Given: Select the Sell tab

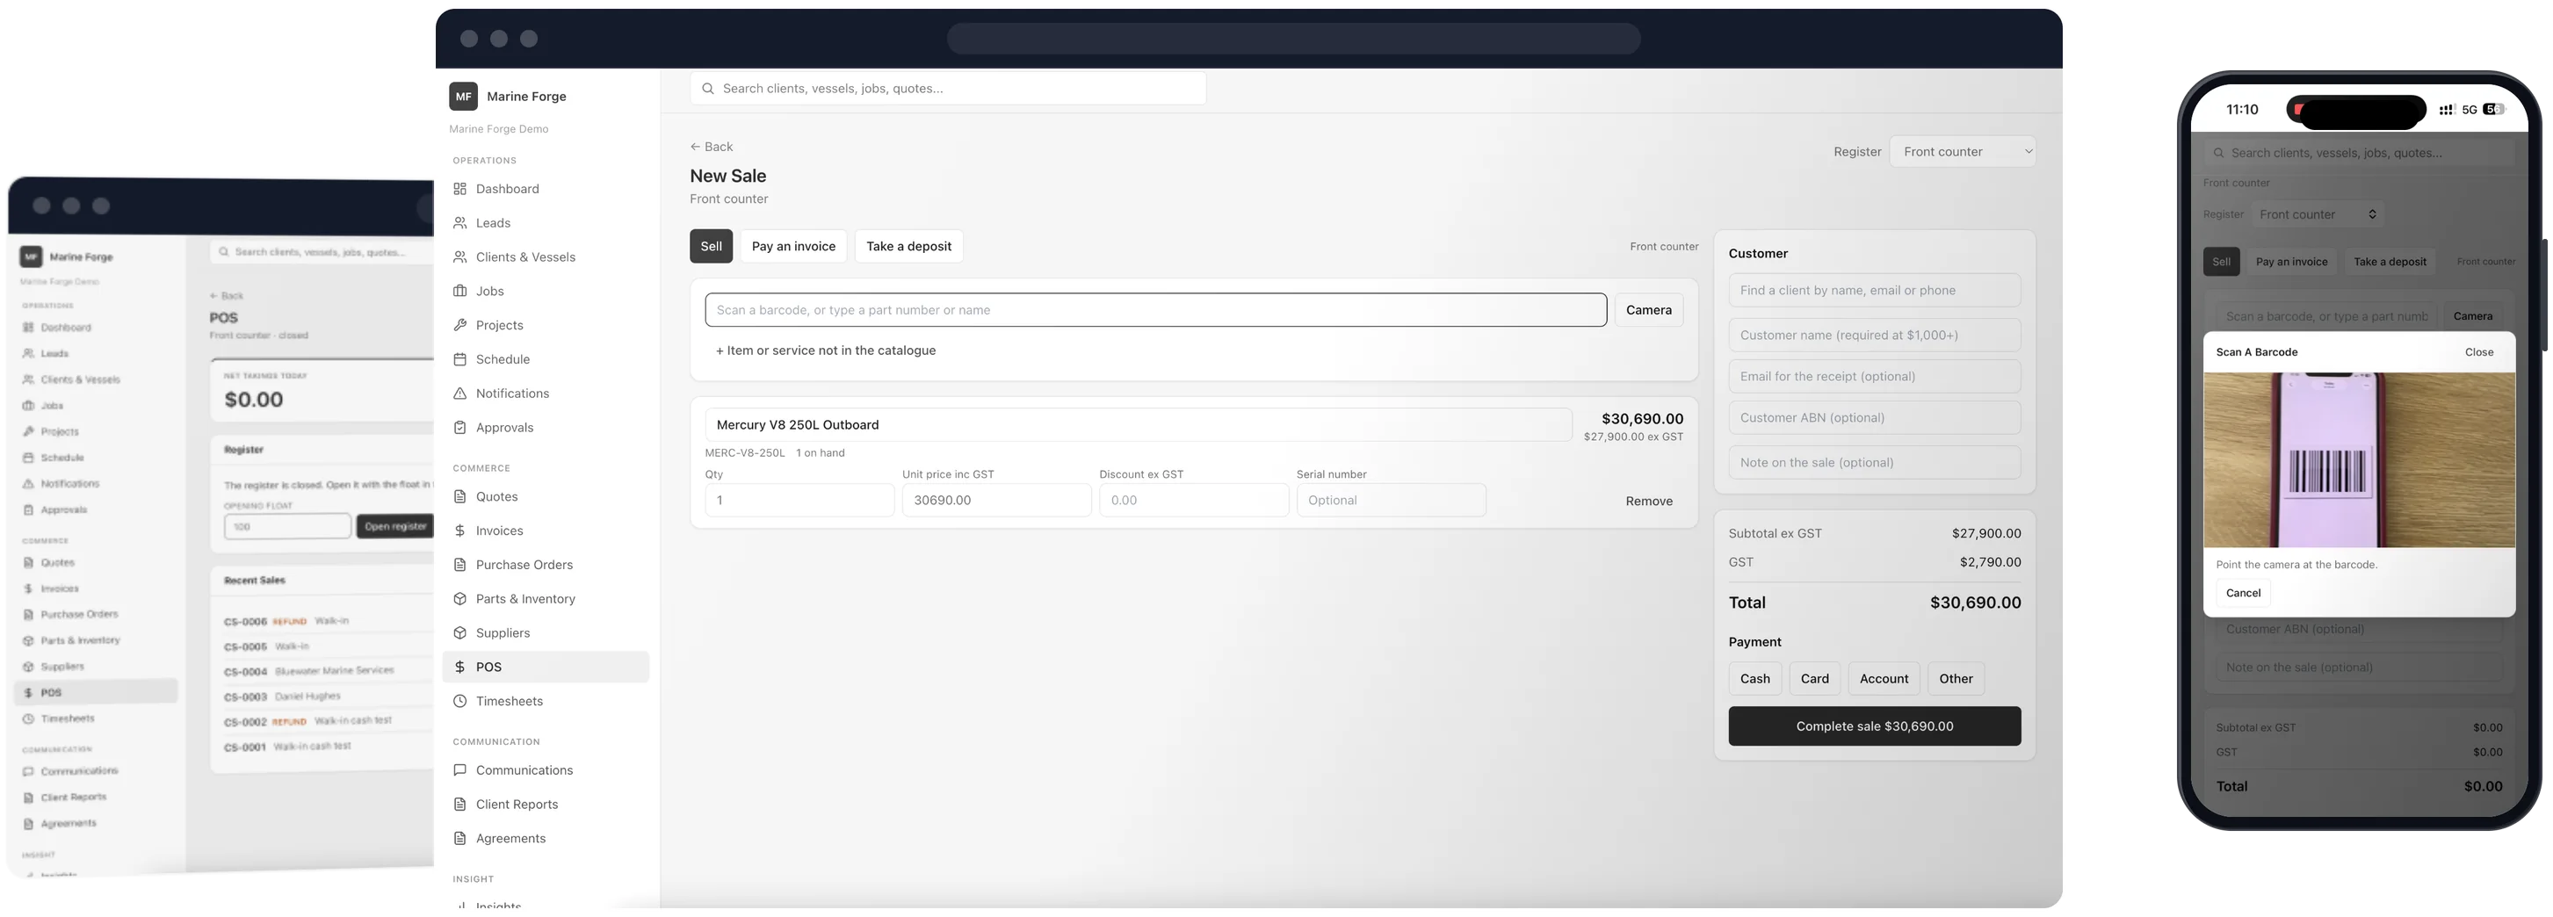Looking at the screenshot, I should [x=711, y=246].
